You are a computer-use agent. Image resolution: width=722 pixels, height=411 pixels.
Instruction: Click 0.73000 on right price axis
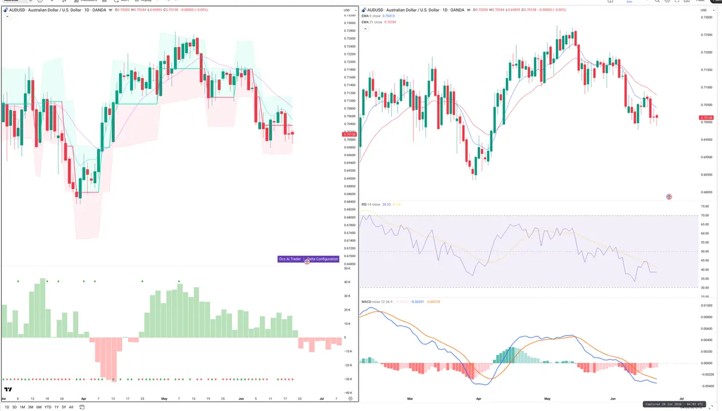click(708, 17)
